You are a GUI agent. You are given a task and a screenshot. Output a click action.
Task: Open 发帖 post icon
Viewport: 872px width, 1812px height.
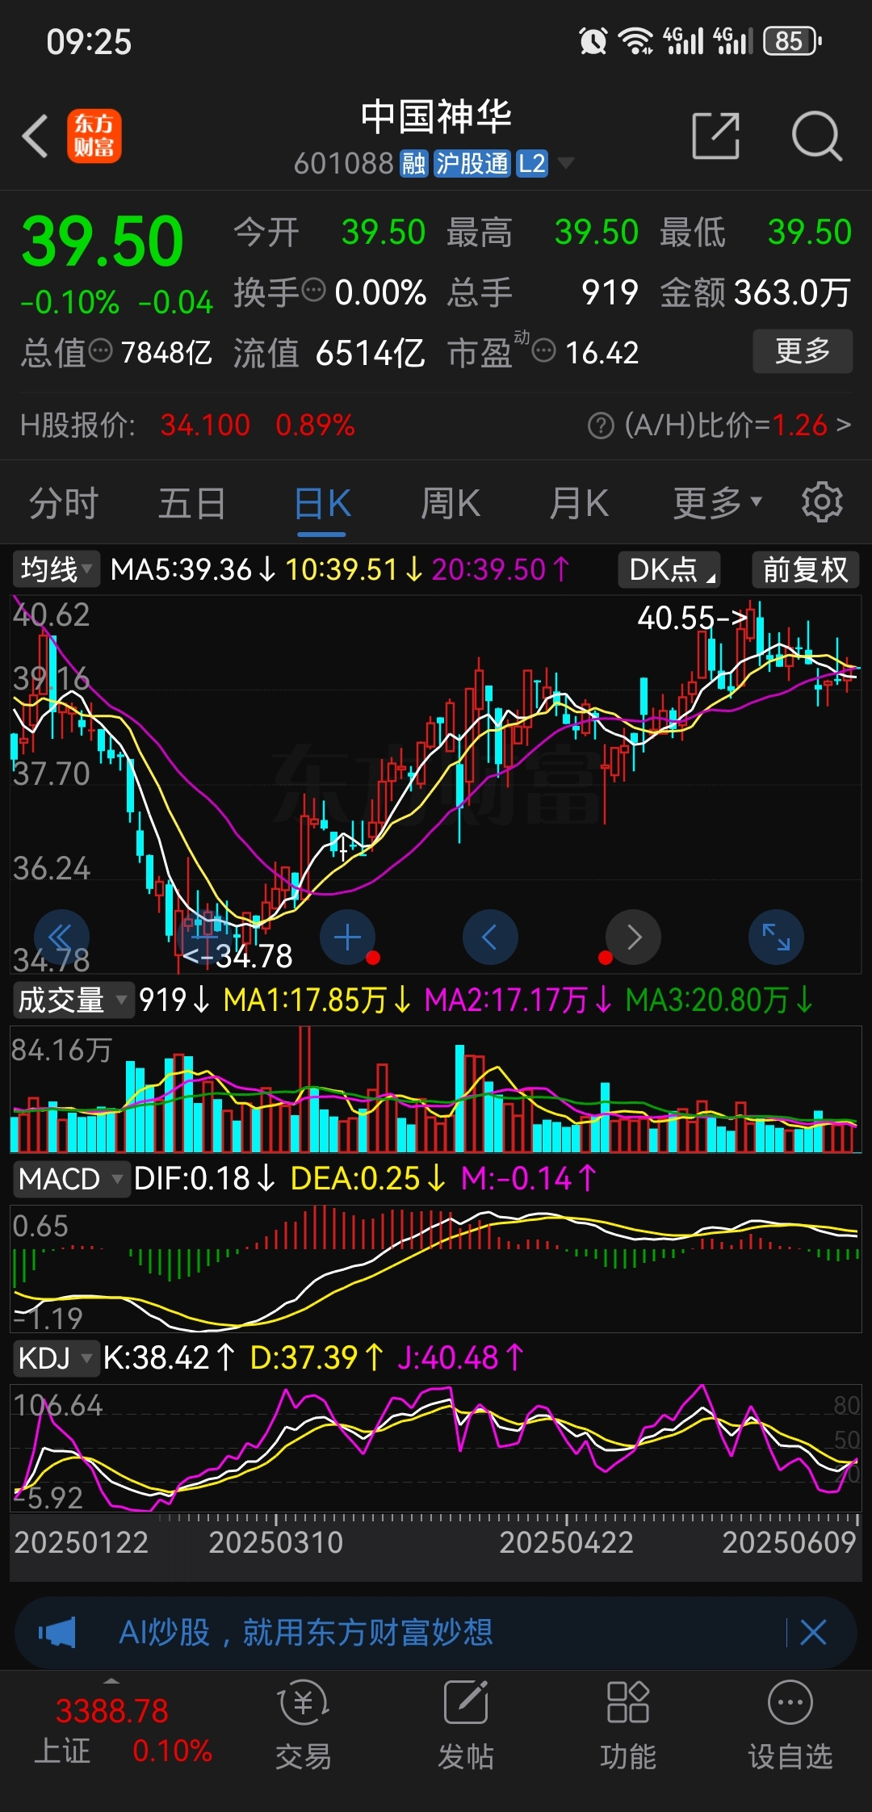[x=466, y=1725]
